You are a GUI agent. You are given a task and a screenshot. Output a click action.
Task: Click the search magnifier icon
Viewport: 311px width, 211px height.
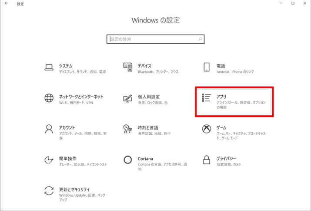200,39
